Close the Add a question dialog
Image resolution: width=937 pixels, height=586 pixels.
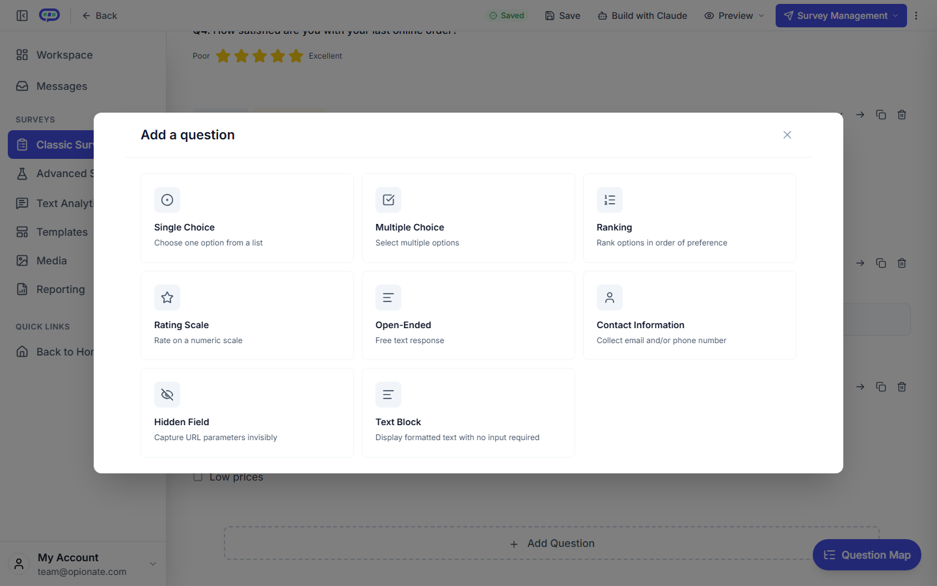(x=787, y=135)
